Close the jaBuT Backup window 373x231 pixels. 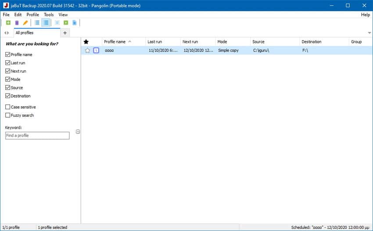tap(364, 5)
